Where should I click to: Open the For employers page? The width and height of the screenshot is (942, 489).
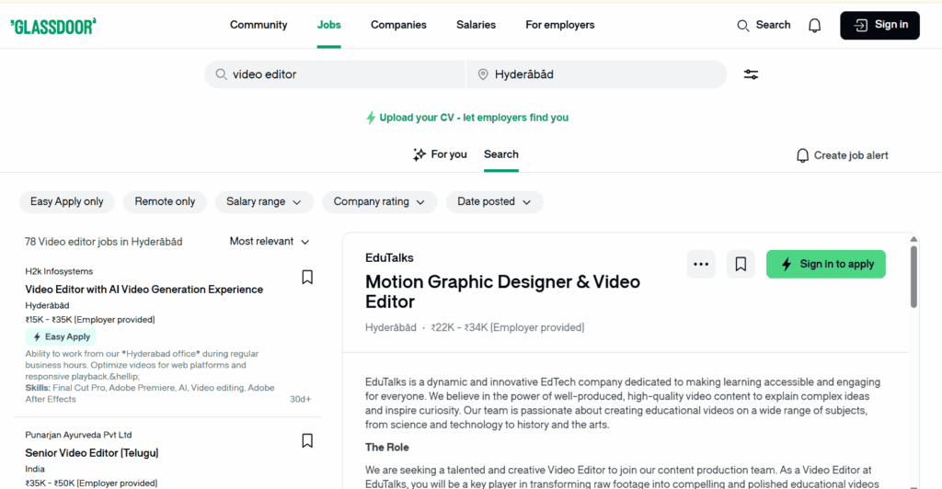click(560, 25)
